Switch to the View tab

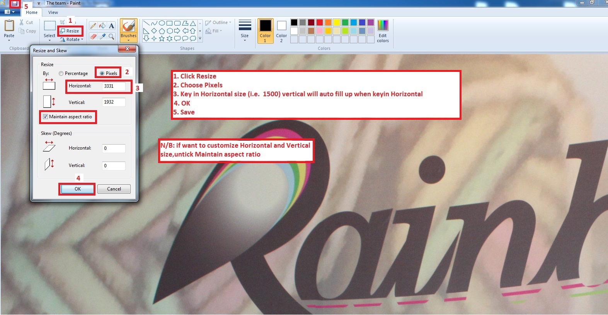pyautogui.click(x=53, y=12)
